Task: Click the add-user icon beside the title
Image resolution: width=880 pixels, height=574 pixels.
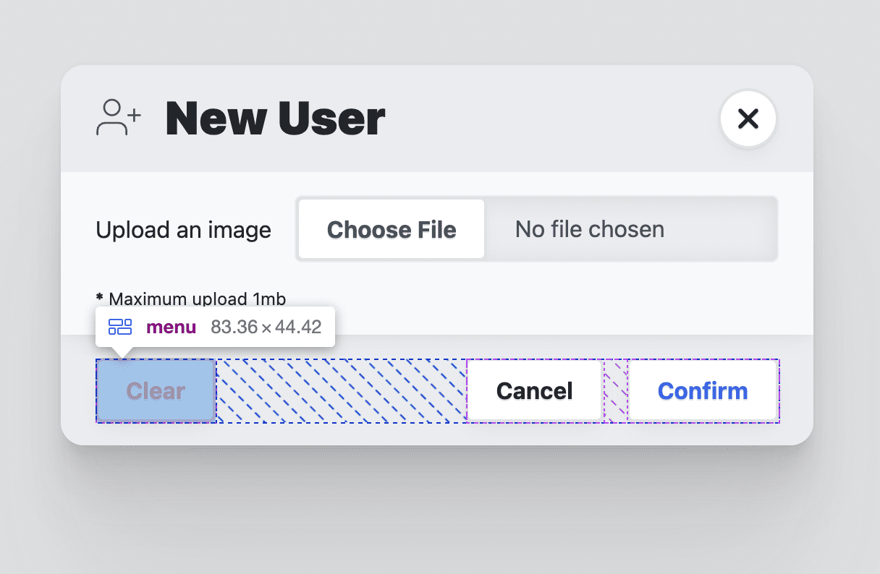Action: tap(118, 118)
